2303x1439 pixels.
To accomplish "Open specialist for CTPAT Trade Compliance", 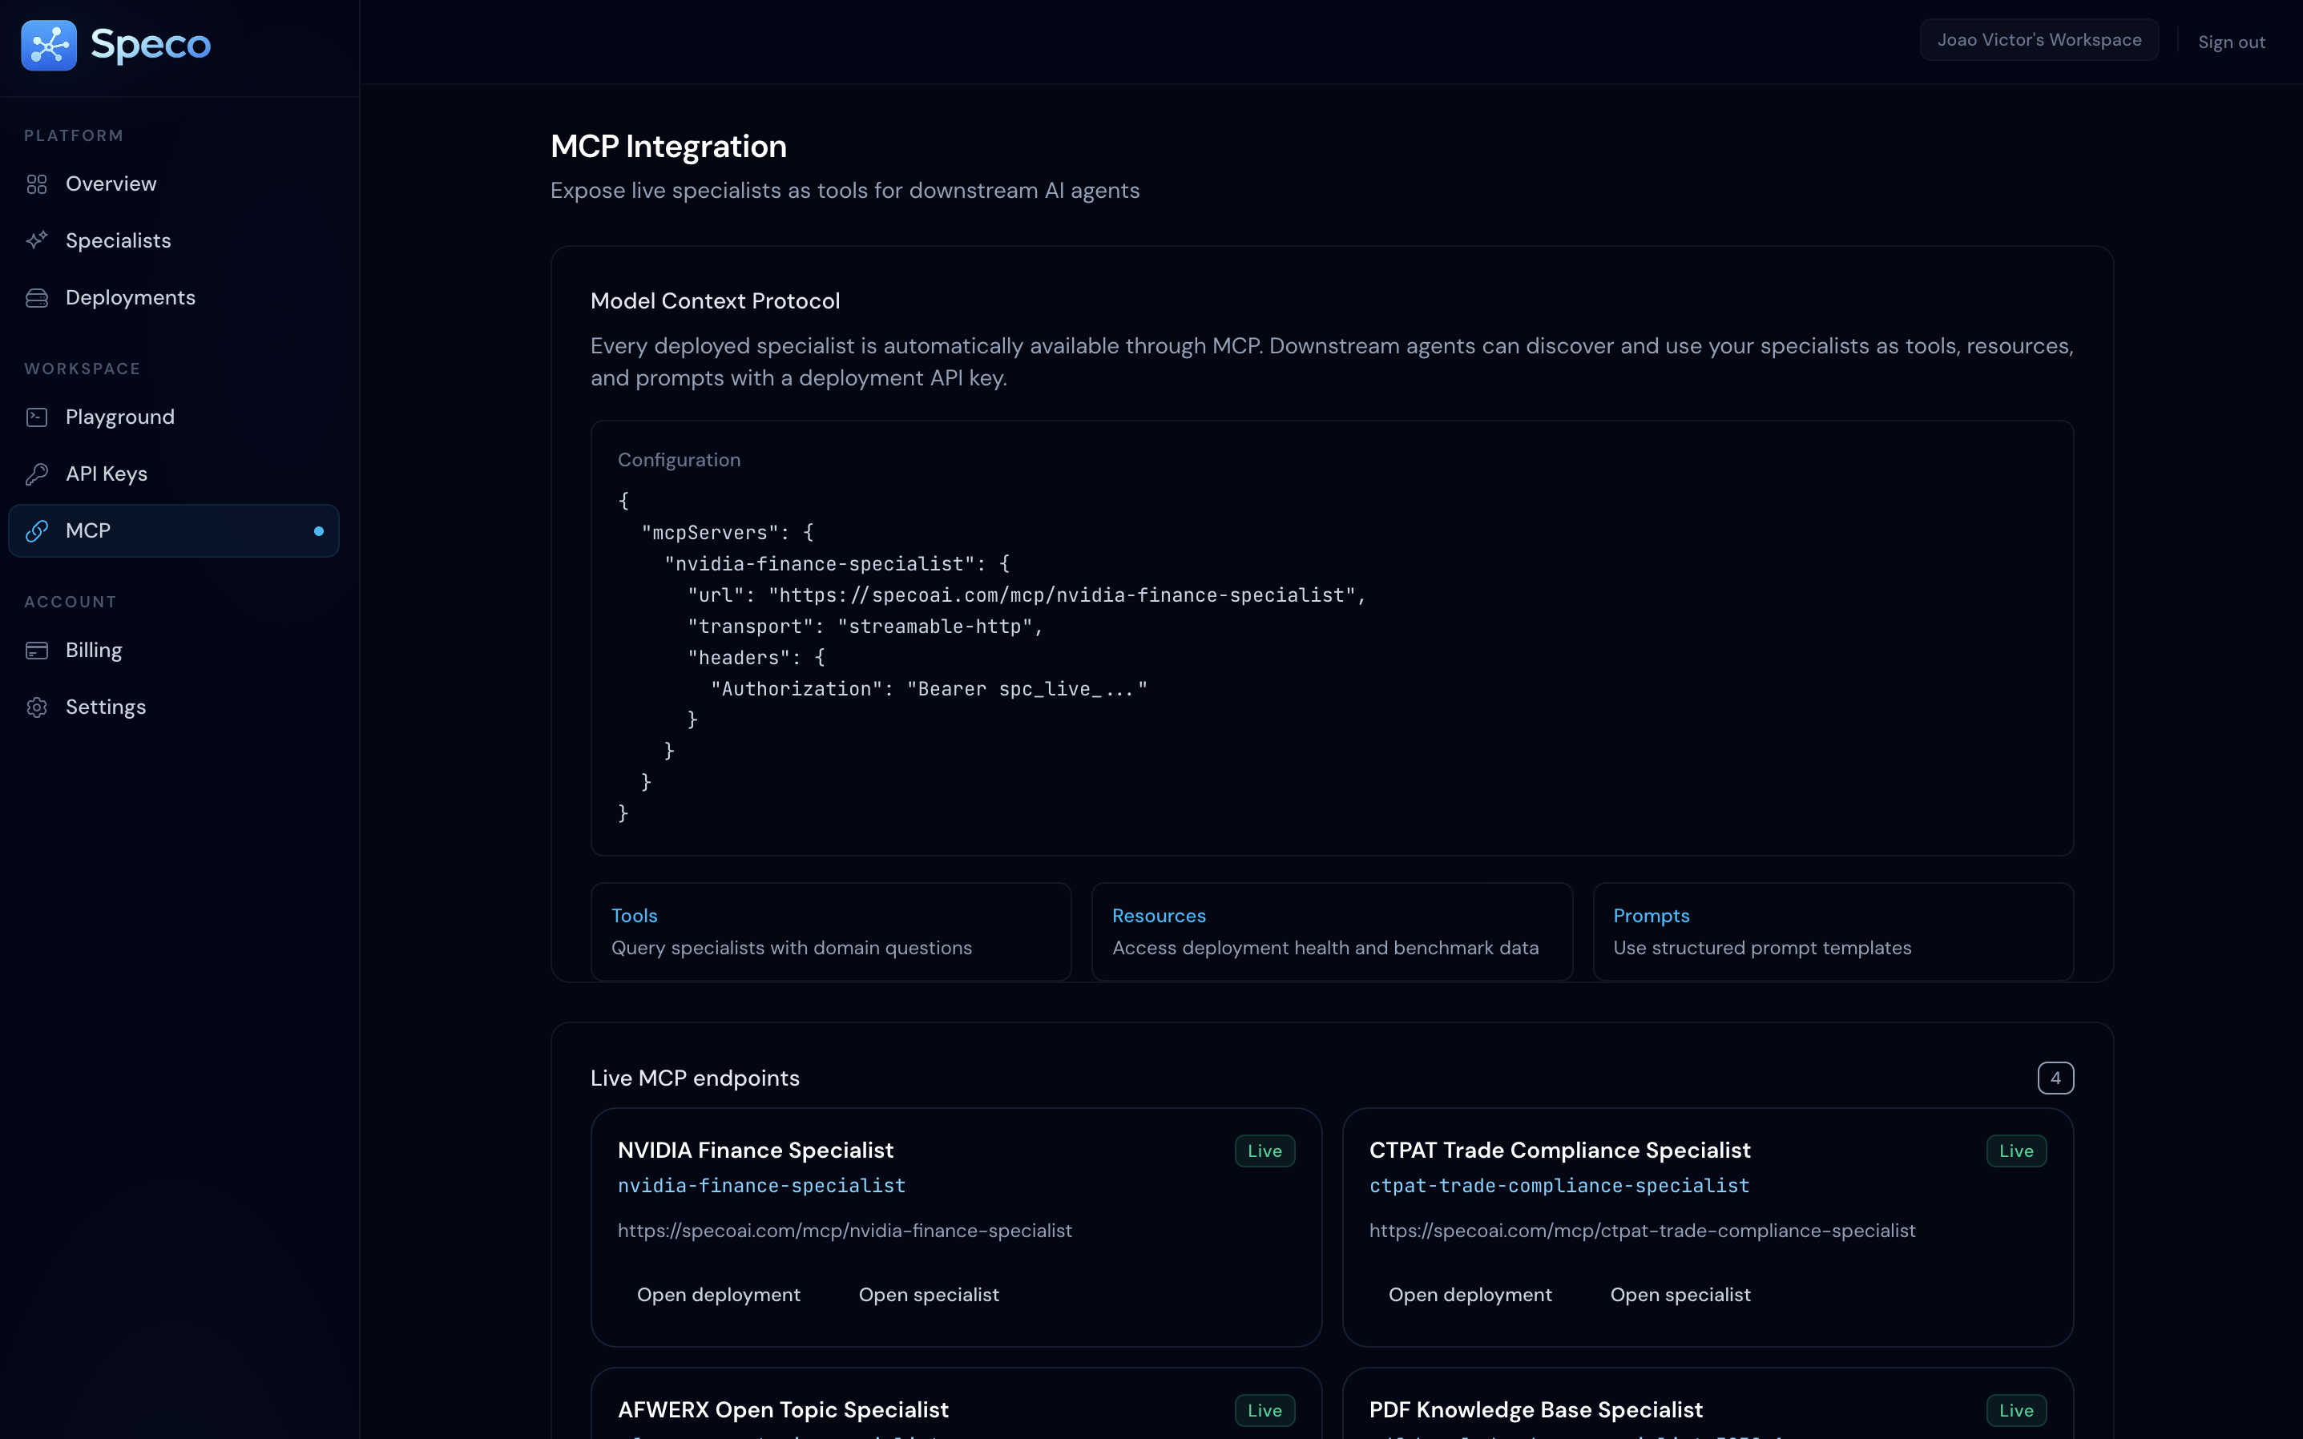I will pos(1680,1294).
